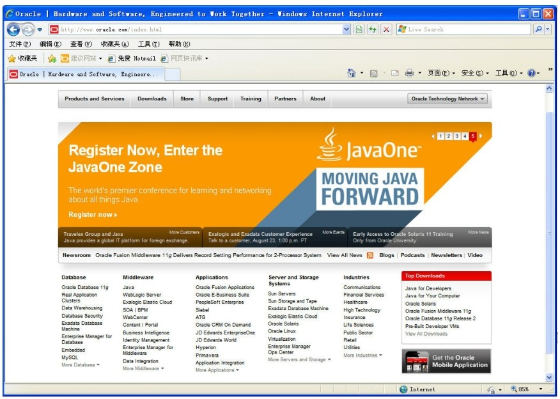Open the 编辑(E) menu
The image size is (560, 399).
pyautogui.click(x=51, y=44)
